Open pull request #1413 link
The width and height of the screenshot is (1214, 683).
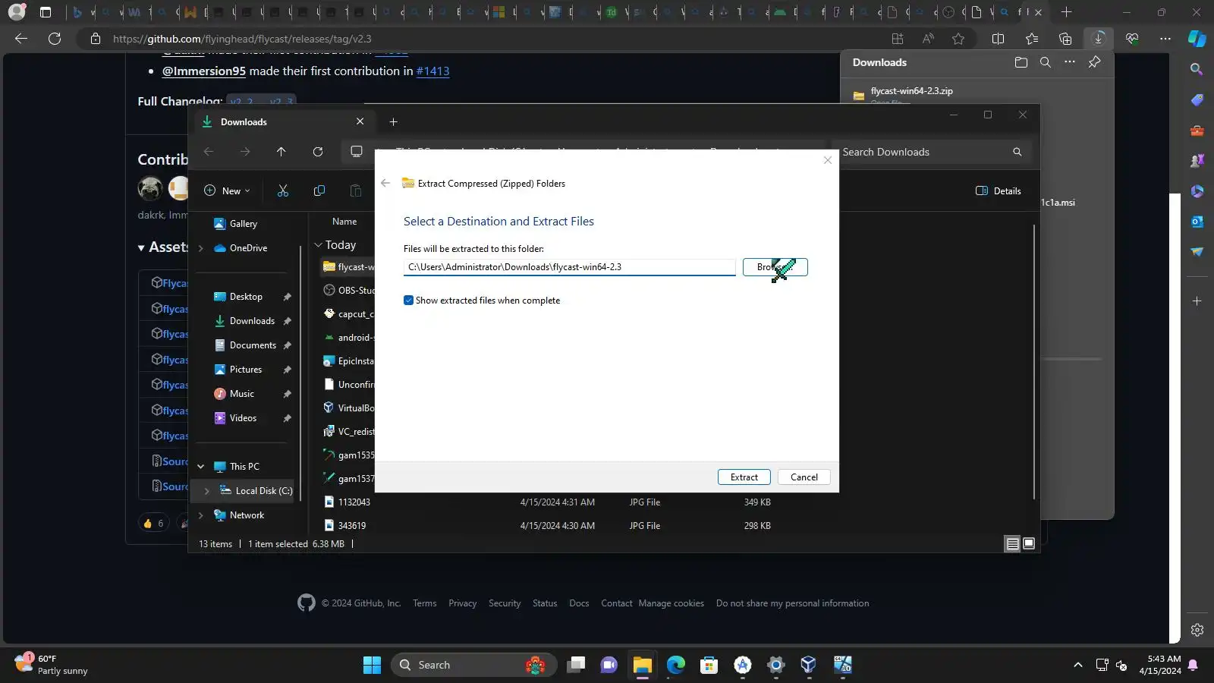coord(432,71)
